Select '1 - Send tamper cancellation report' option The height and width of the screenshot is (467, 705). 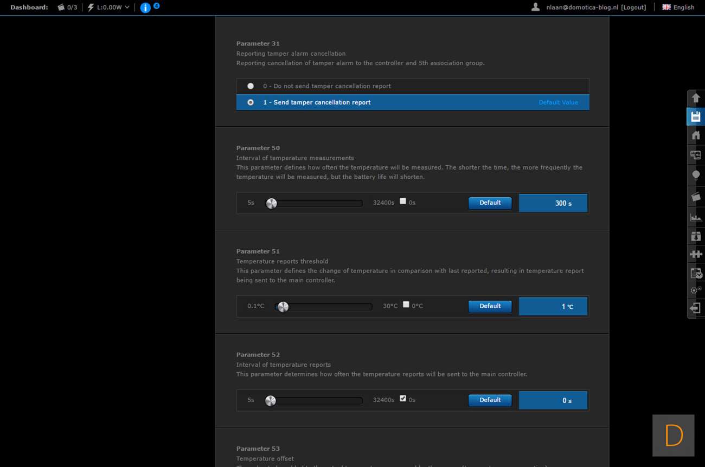pyautogui.click(x=251, y=102)
